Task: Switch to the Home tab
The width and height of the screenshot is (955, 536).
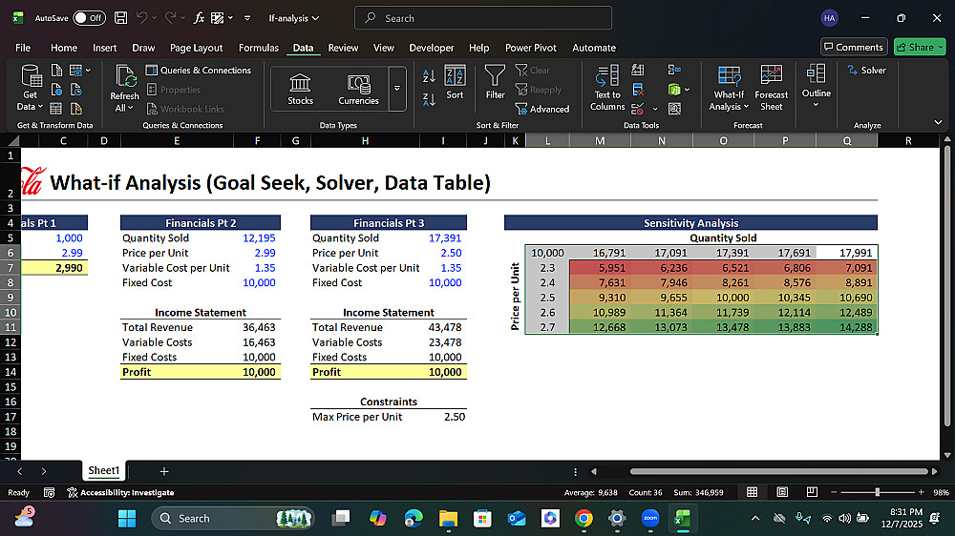Action: (x=64, y=48)
